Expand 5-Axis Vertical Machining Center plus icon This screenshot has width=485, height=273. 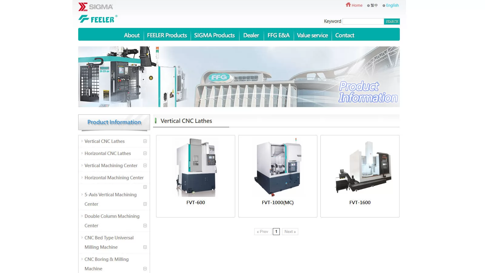[x=145, y=204]
